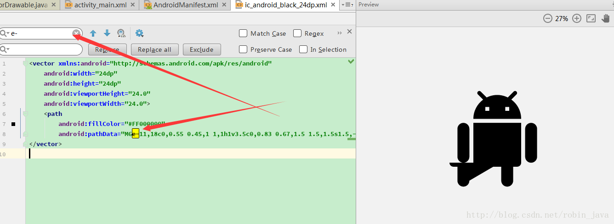Switch to activity_main.xml tab
The height and width of the screenshot is (224, 614).
pos(100,5)
